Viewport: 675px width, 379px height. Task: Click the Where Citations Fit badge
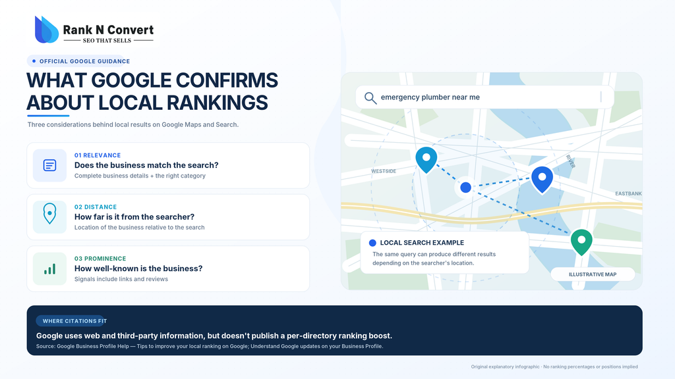point(71,321)
